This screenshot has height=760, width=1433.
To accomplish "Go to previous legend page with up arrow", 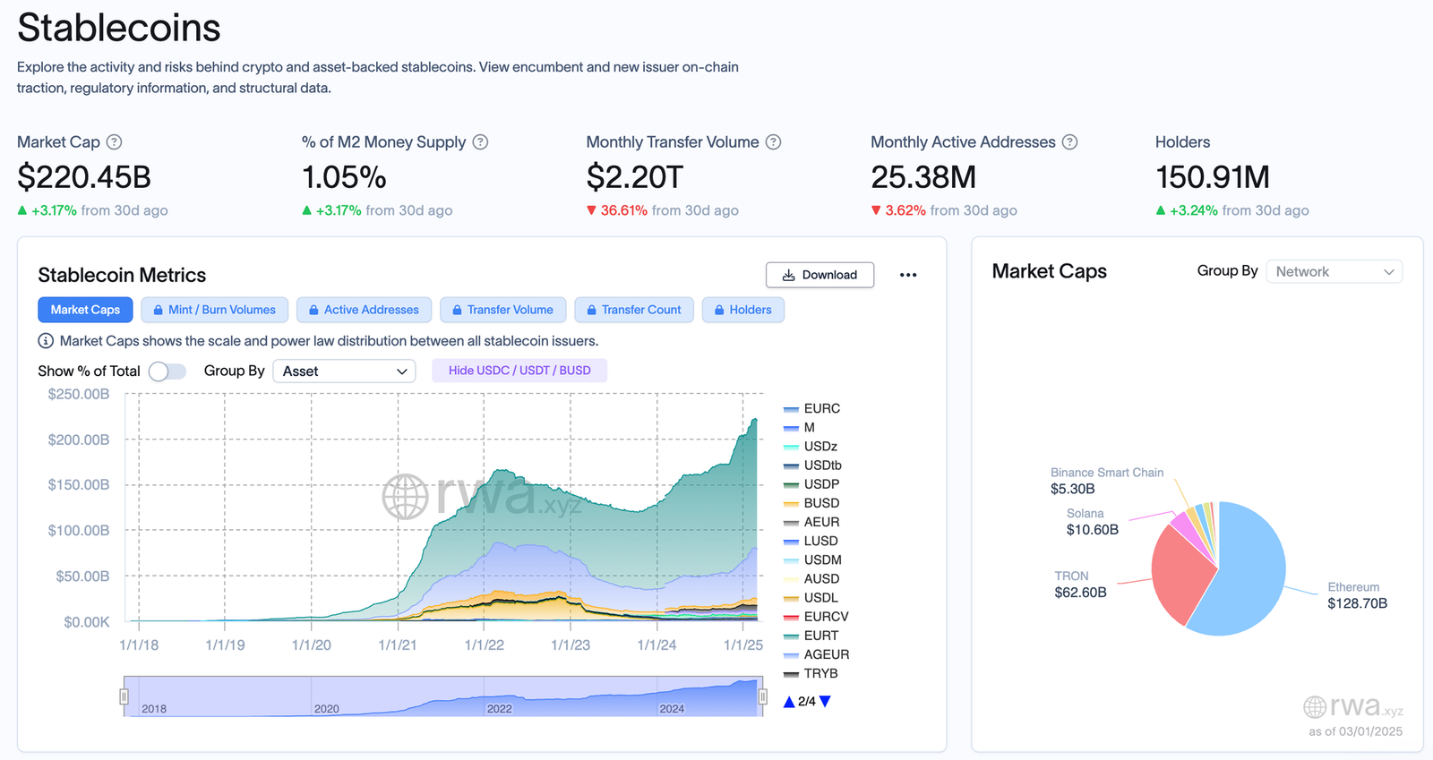I will (789, 702).
